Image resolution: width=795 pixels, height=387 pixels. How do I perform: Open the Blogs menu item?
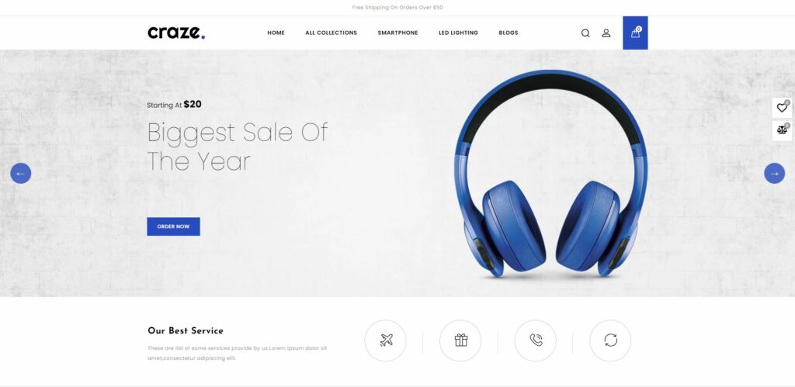click(x=509, y=33)
